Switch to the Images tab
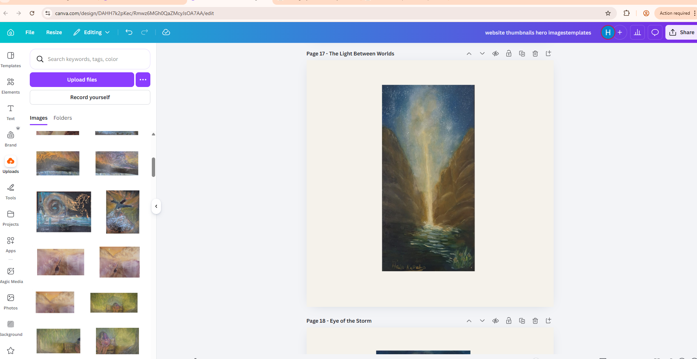Screen dimensions: 697x359 pyautogui.click(x=39, y=118)
